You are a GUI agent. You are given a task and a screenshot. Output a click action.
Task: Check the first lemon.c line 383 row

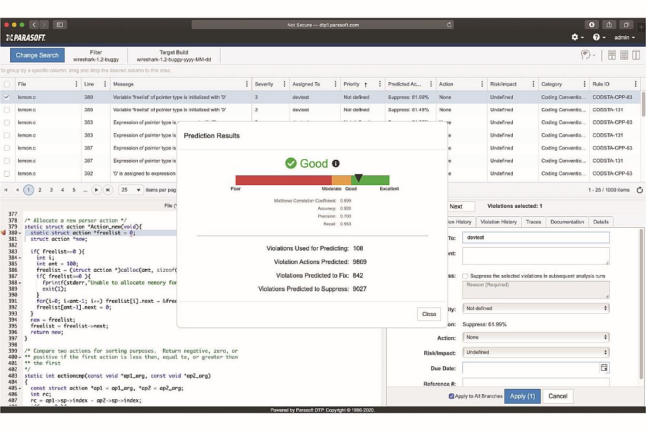coord(6,122)
